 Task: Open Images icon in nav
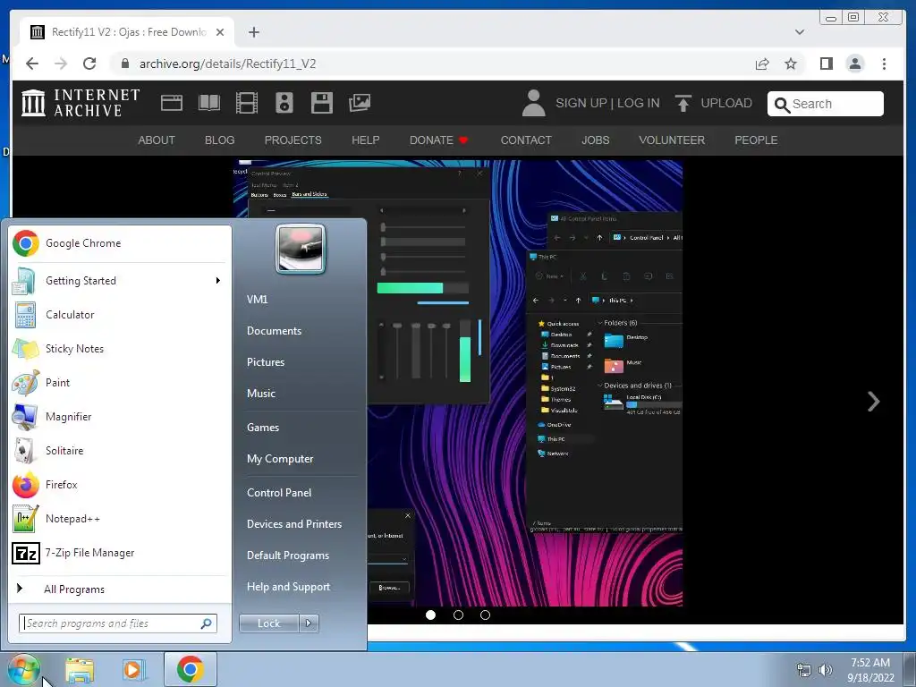[x=360, y=103]
